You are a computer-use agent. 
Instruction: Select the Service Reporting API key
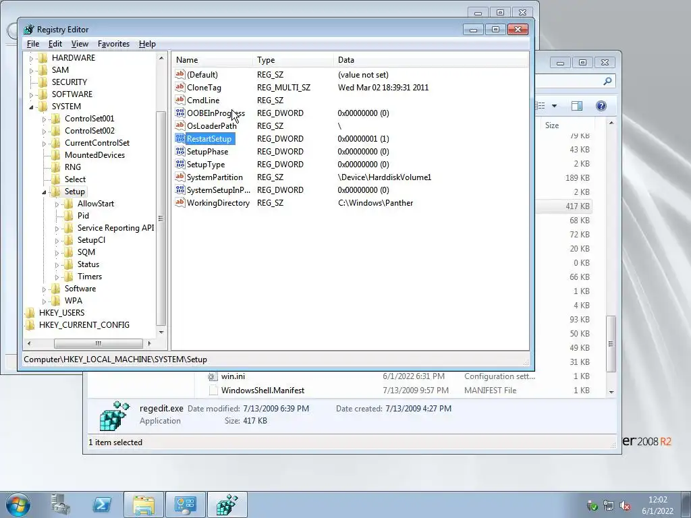point(116,228)
